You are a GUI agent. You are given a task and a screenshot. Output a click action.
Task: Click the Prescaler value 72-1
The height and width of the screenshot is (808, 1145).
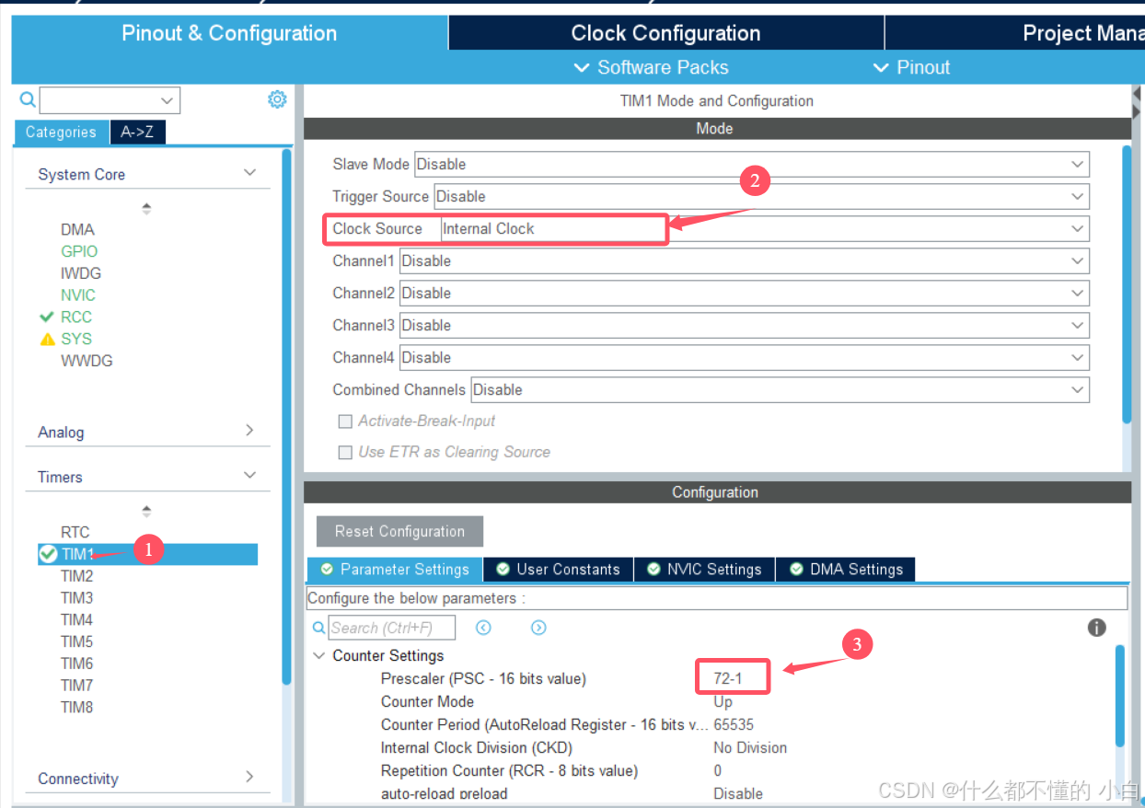pos(728,679)
